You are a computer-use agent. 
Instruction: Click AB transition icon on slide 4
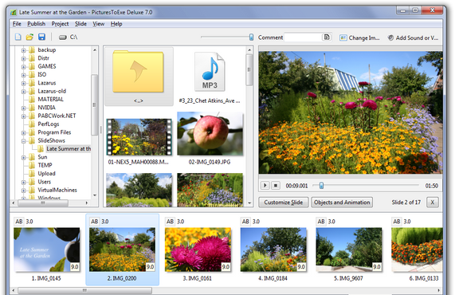pyautogui.click(x=245, y=222)
